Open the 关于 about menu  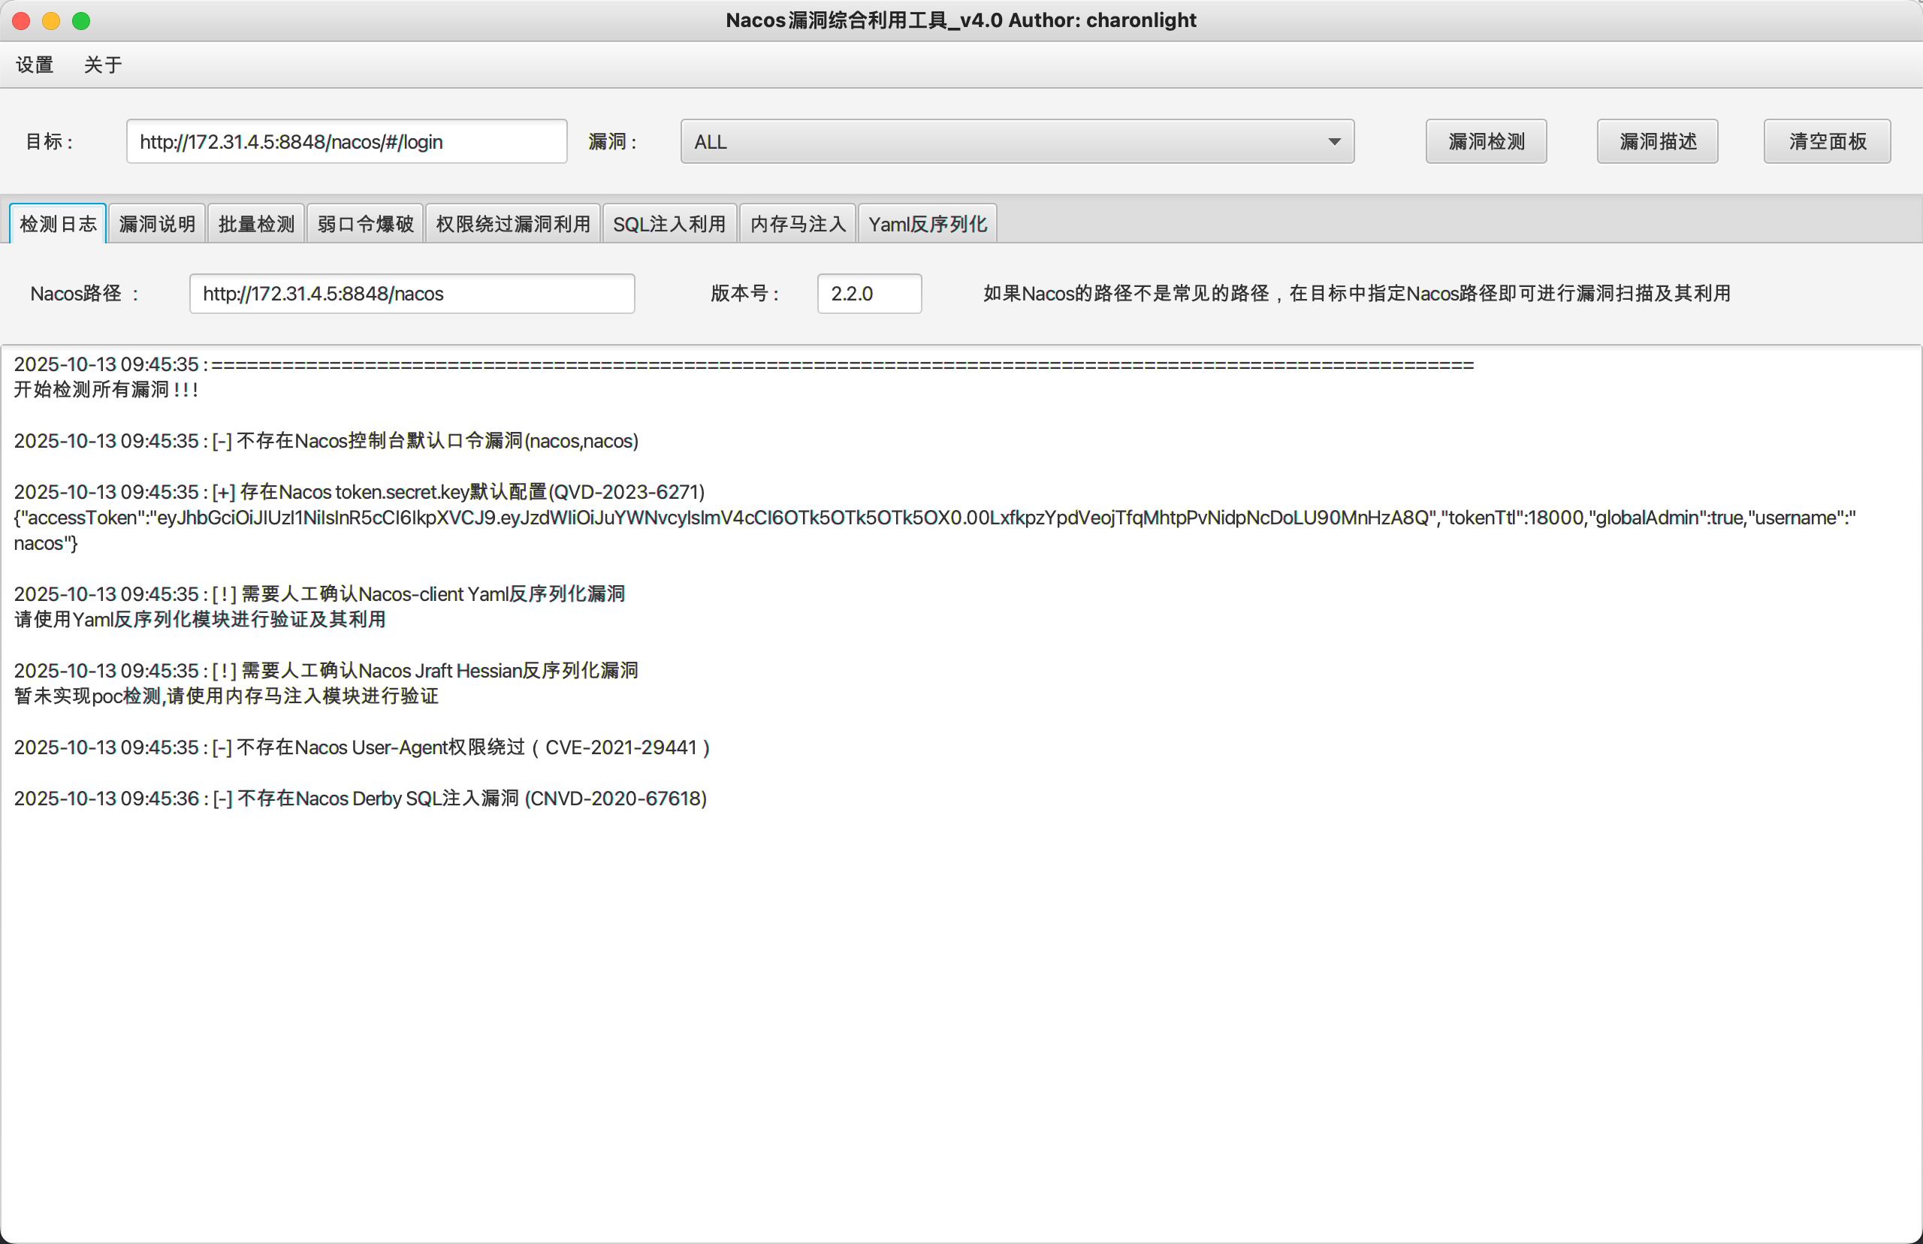pyautogui.click(x=103, y=65)
